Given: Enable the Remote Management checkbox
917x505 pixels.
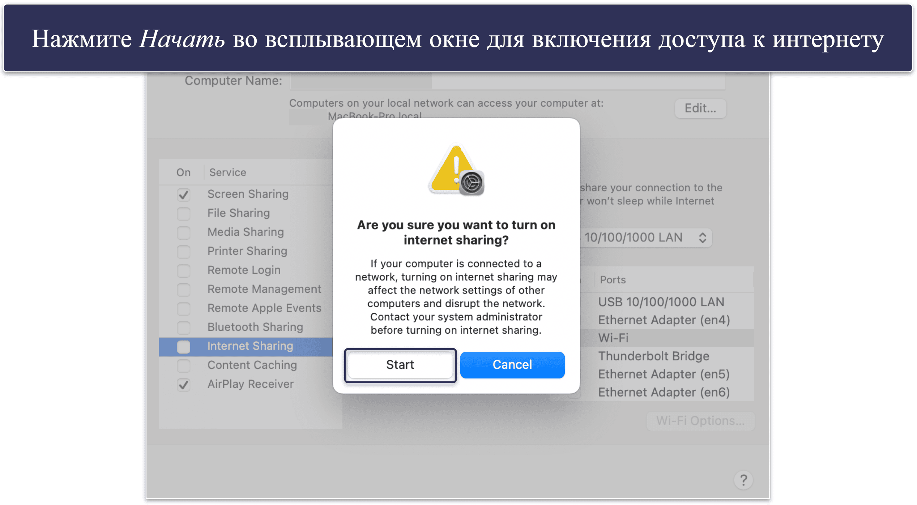Looking at the screenshot, I should [x=183, y=290].
